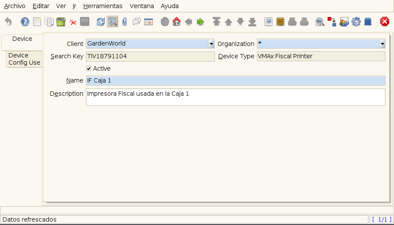Viewport: 394px width, 225px height.
Task: Toggle grid view with the table icon
Action: coord(148,22)
